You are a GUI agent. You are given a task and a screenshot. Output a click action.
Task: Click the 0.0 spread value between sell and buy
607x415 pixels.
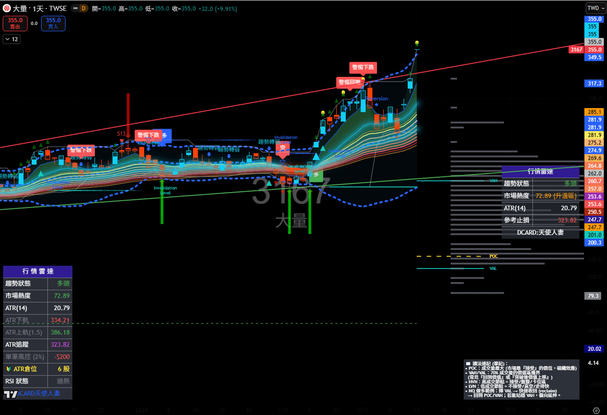34,23
